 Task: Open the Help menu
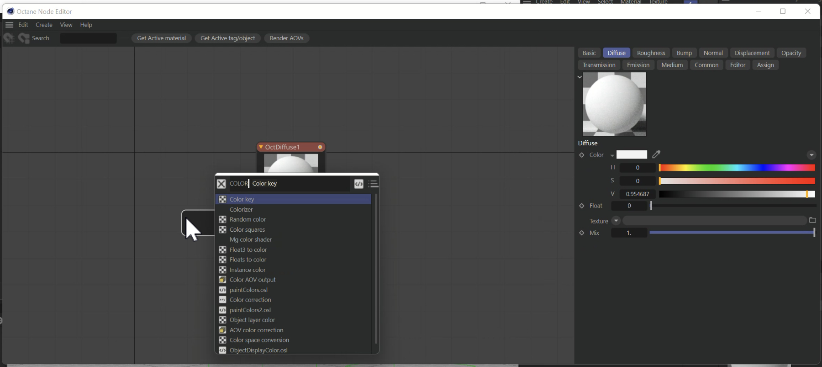click(x=86, y=25)
